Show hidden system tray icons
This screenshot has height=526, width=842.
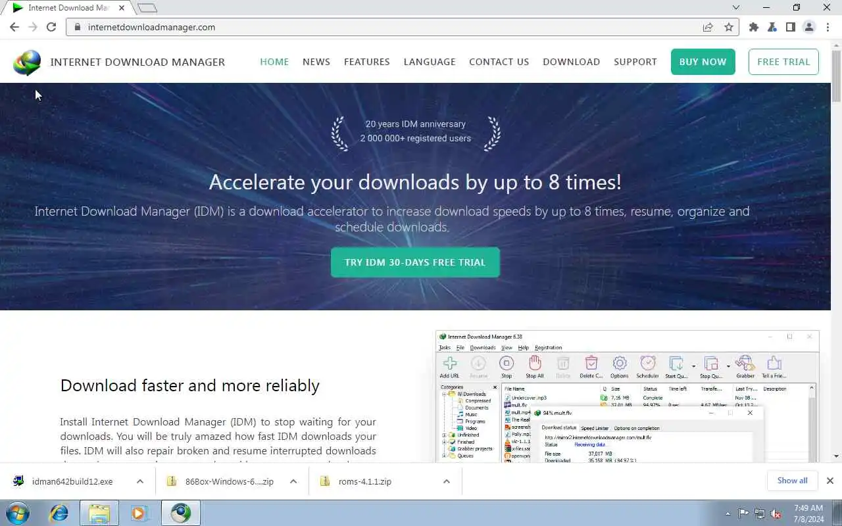click(x=728, y=514)
